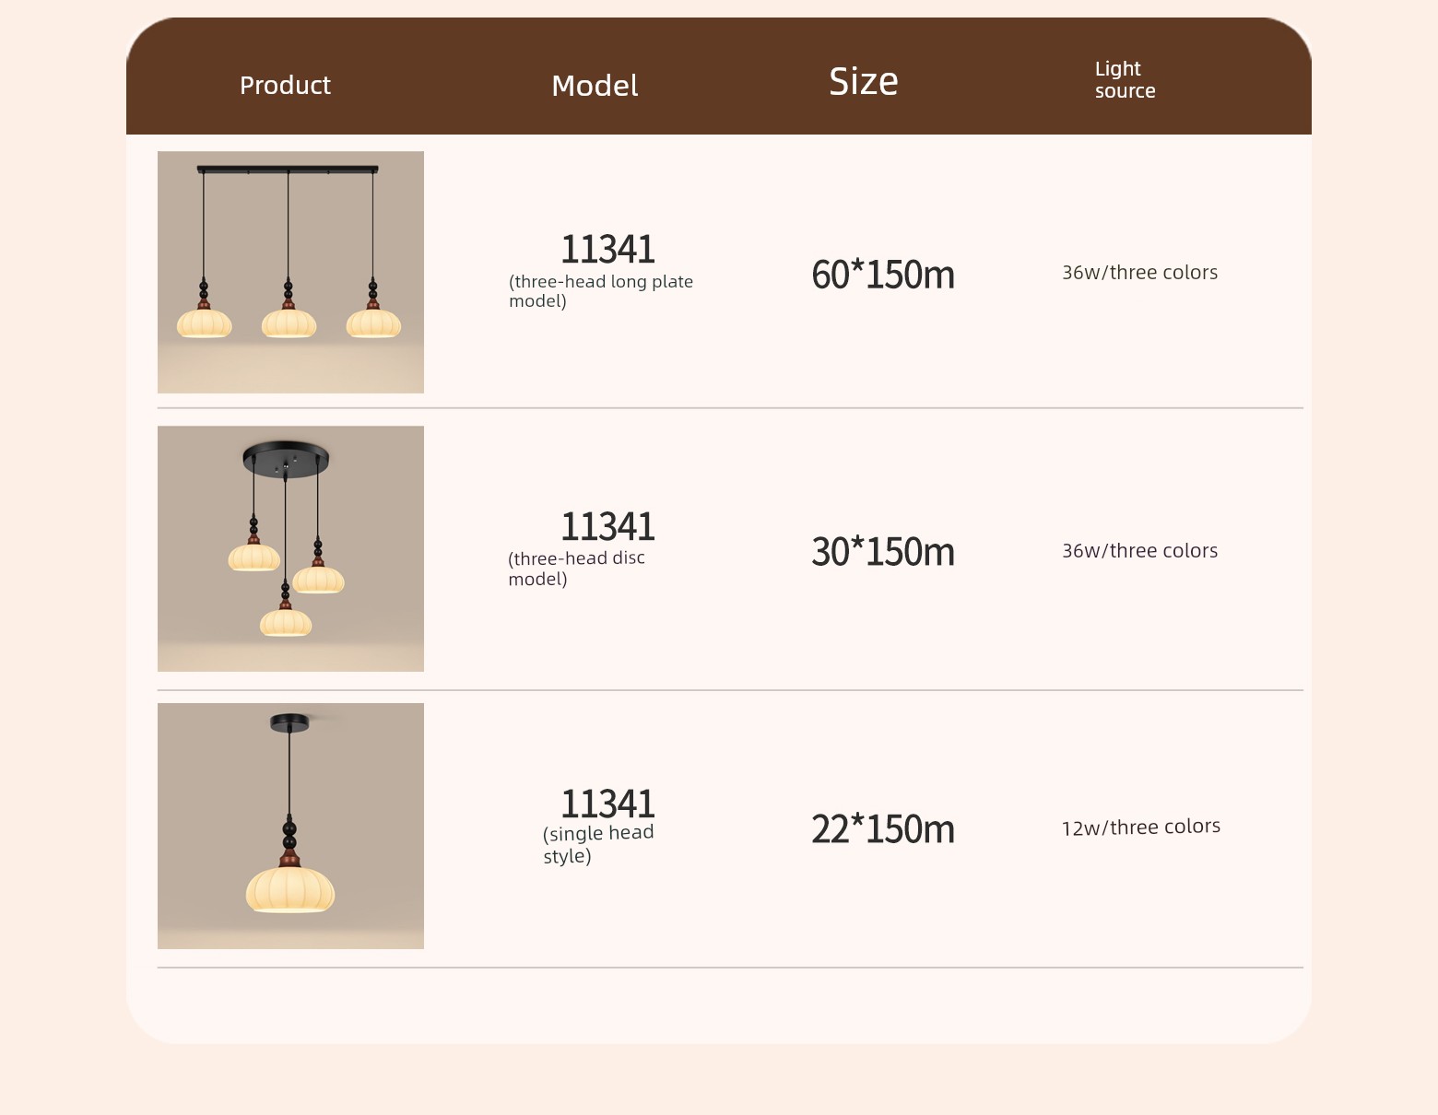Click 36w/three colors in the first row

click(1139, 273)
